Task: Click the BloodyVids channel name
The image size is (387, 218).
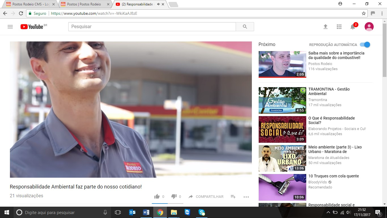Action: point(318,182)
